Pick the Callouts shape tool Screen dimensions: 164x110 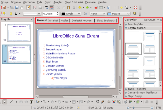click(x=81, y=102)
